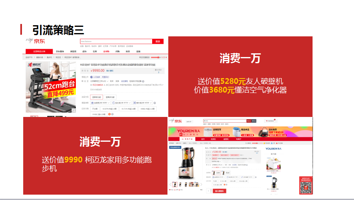The height and width of the screenshot is (200, 354).
Task: Click the help icon after the treadmill warranty dropdowns
Action: (x=155, y=103)
